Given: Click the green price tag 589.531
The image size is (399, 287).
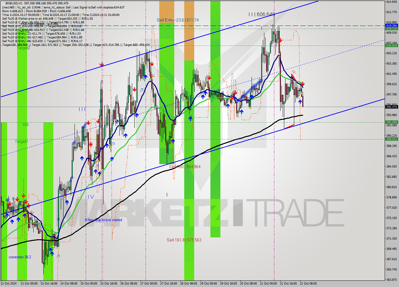Looking at the screenshot, I should pyautogui.click(x=392, y=139).
